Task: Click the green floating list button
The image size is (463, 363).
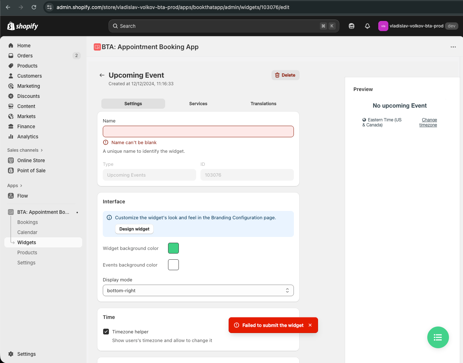Action: coord(438,337)
